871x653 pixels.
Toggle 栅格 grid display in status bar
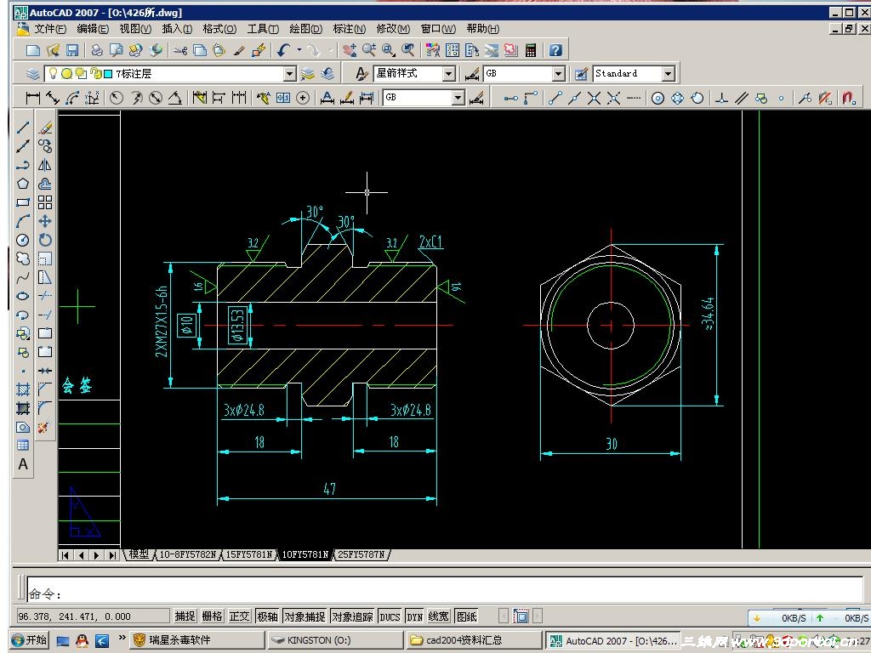pyautogui.click(x=212, y=616)
